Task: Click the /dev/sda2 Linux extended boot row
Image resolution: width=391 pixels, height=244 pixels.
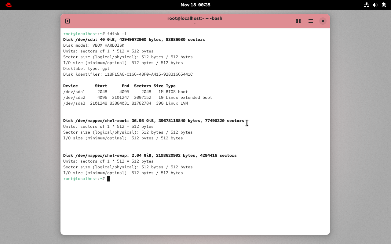Action: pyautogui.click(x=137, y=98)
